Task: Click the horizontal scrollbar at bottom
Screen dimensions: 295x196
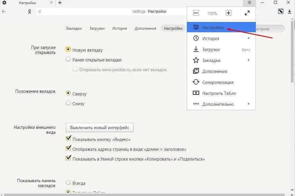Action: pyautogui.click(x=144, y=195)
